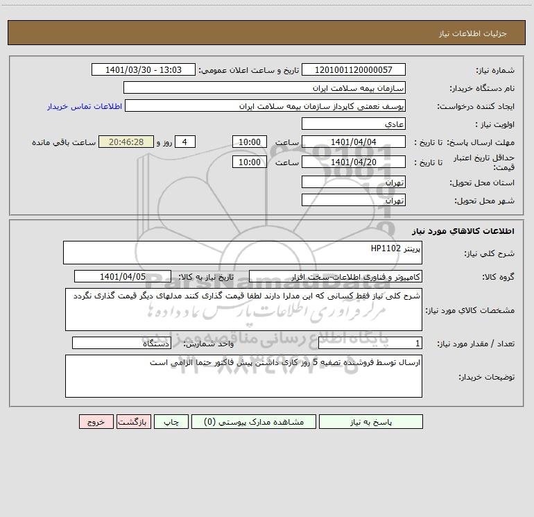Click the 'توضیحات خریدار:' label
This screenshot has width=534, height=517.
(486, 377)
